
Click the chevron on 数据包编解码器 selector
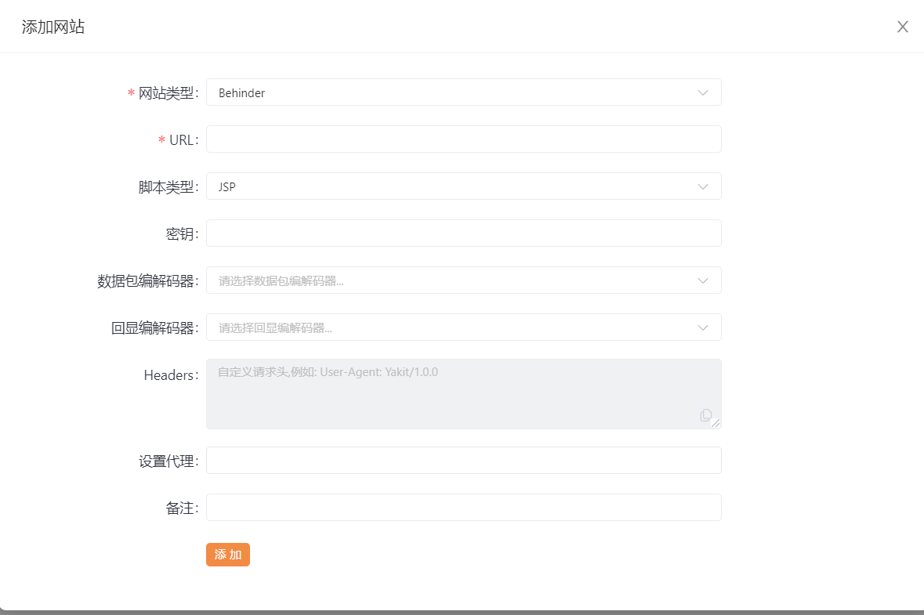[703, 280]
